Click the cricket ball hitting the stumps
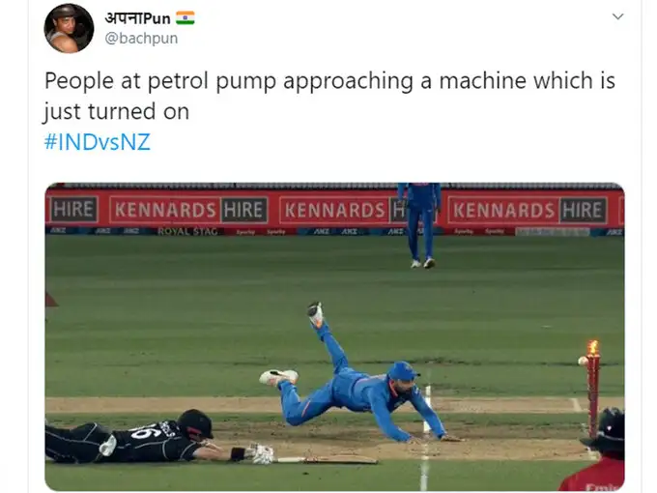 pyautogui.click(x=583, y=361)
